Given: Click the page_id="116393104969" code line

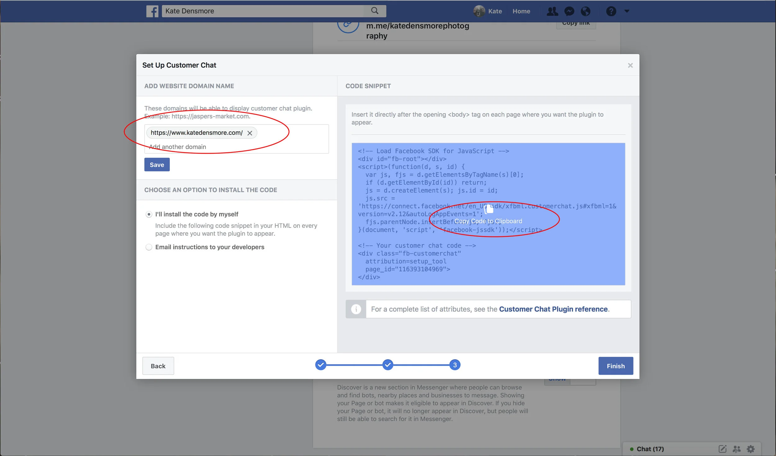Looking at the screenshot, I should click(408, 269).
